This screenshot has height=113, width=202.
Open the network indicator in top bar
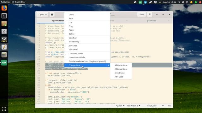pyautogui.click(x=179, y=2)
